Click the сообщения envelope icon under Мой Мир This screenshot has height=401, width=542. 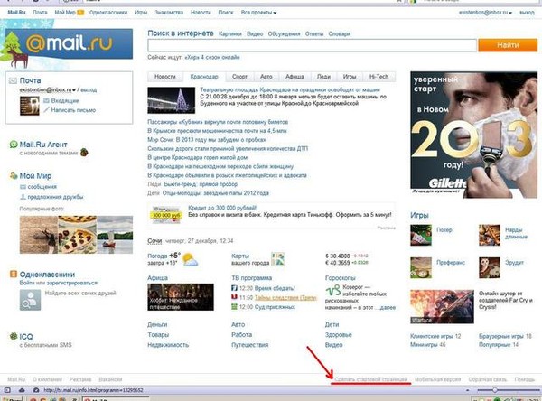23,187
